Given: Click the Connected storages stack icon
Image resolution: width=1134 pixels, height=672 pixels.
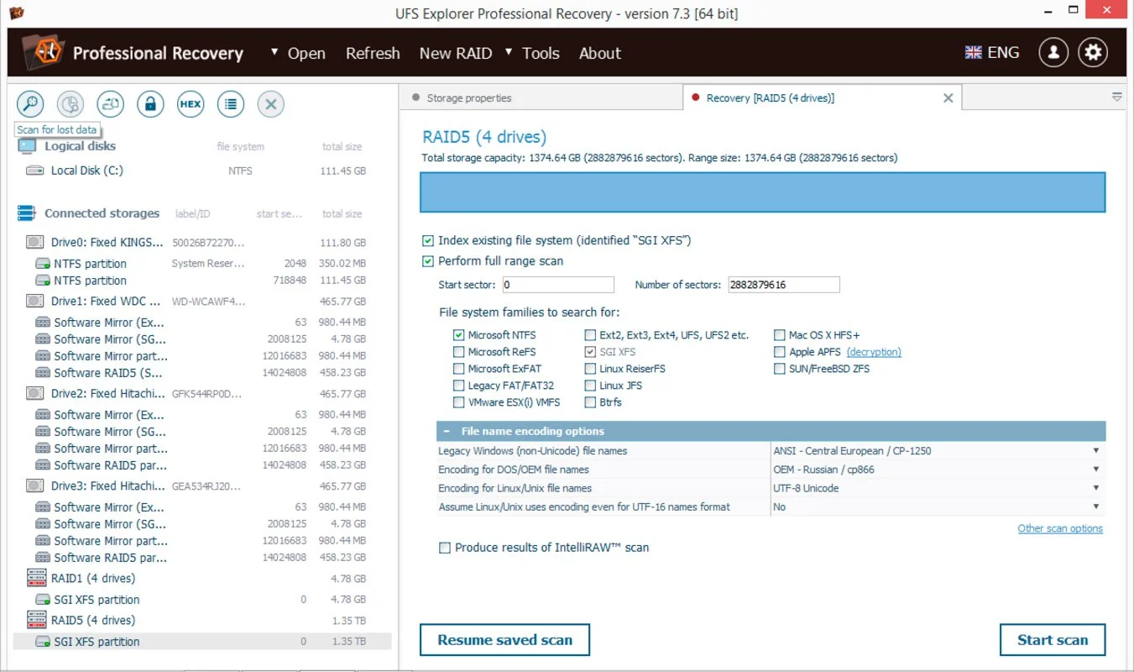Looking at the screenshot, I should (27, 213).
